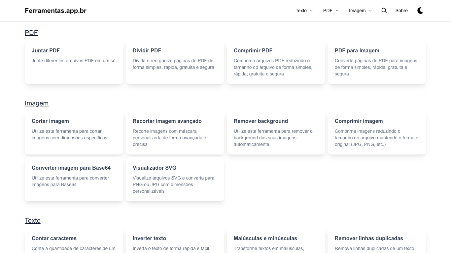Open Recortar imagem avançado card

click(175, 133)
